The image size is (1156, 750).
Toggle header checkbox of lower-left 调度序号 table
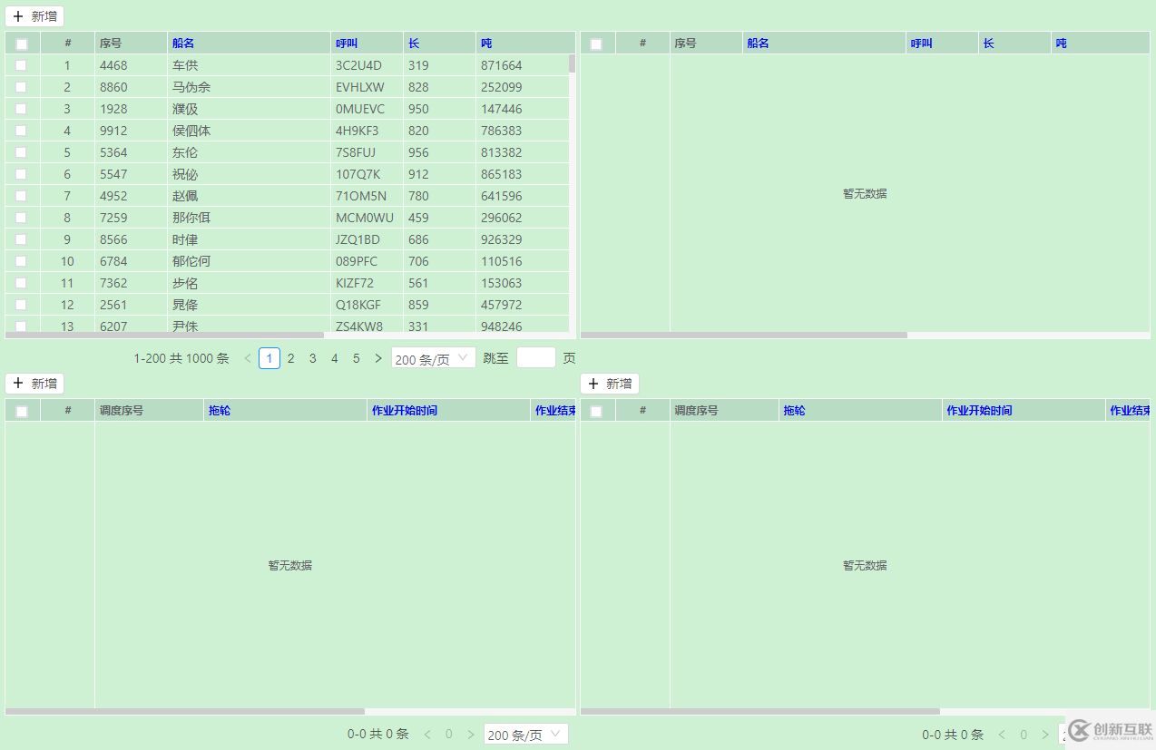pos(22,411)
